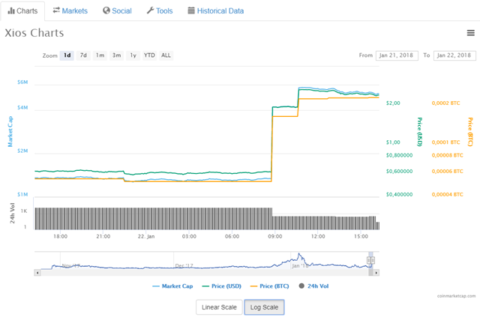Toggle the Market Cap legend series
480x317 pixels.
click(172, 286)
